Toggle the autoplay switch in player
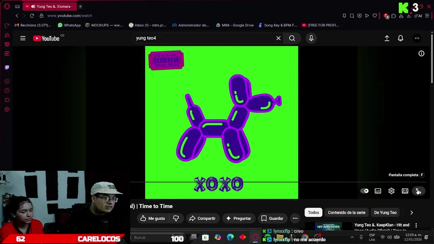The image size is (434, 244). pyautogui.click(x=364, y=191)
